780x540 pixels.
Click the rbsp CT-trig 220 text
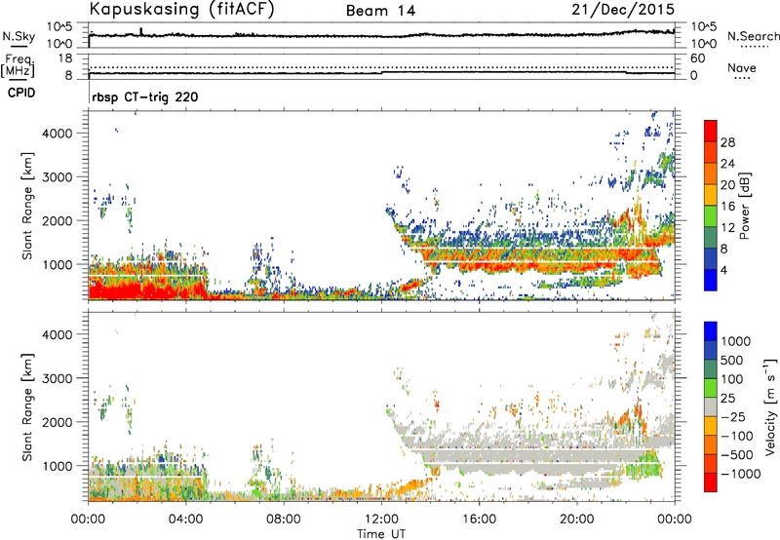[144, 96]
